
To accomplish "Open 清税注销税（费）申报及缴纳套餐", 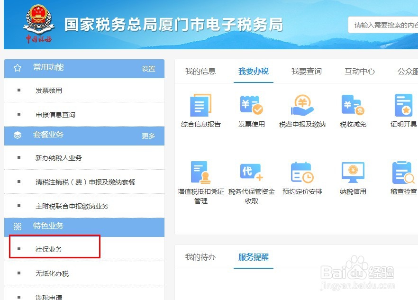I will (x=84, y=182).
